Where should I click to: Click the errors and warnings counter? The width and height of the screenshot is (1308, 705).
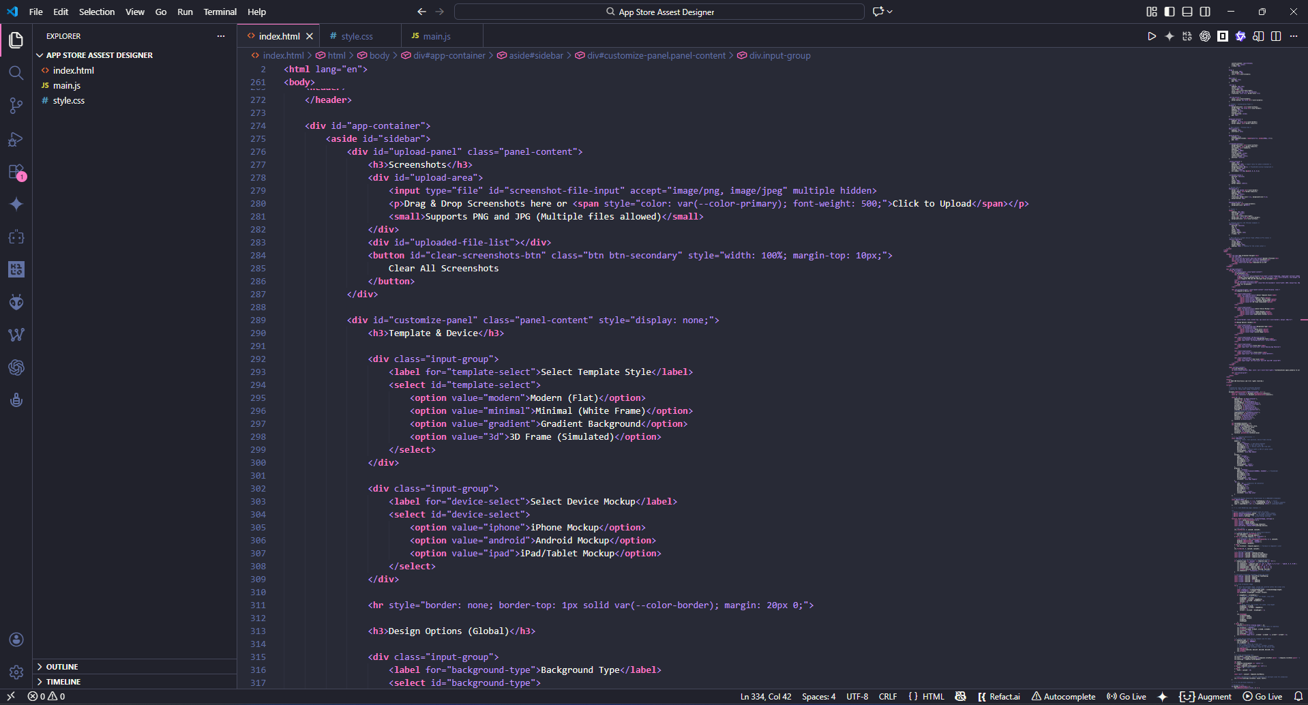(x=46, y=697)
